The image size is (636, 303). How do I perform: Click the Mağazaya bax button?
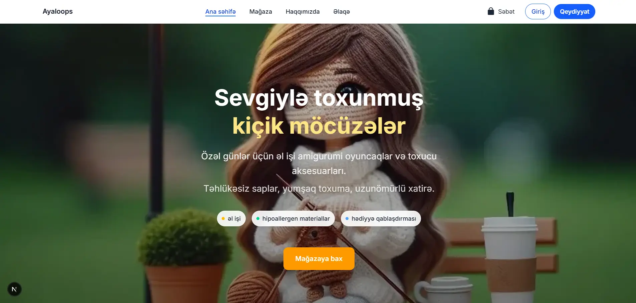coord(319,259)
